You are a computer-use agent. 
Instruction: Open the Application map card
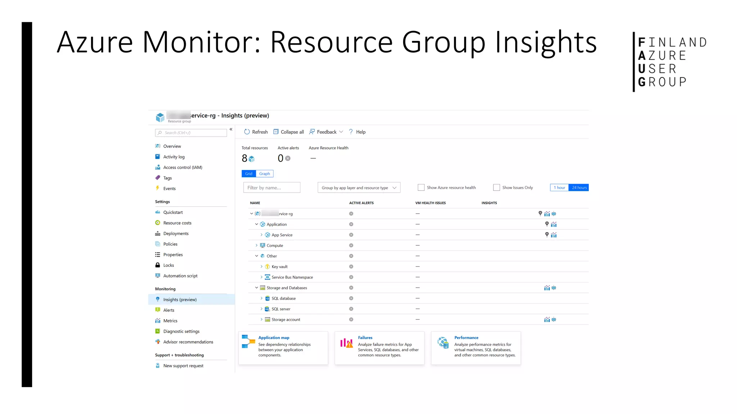283,348
